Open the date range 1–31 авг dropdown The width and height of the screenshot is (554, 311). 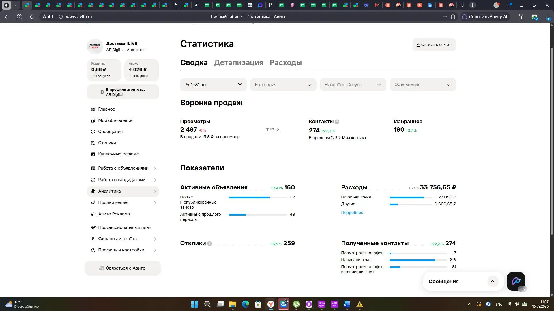coord(214,85)
